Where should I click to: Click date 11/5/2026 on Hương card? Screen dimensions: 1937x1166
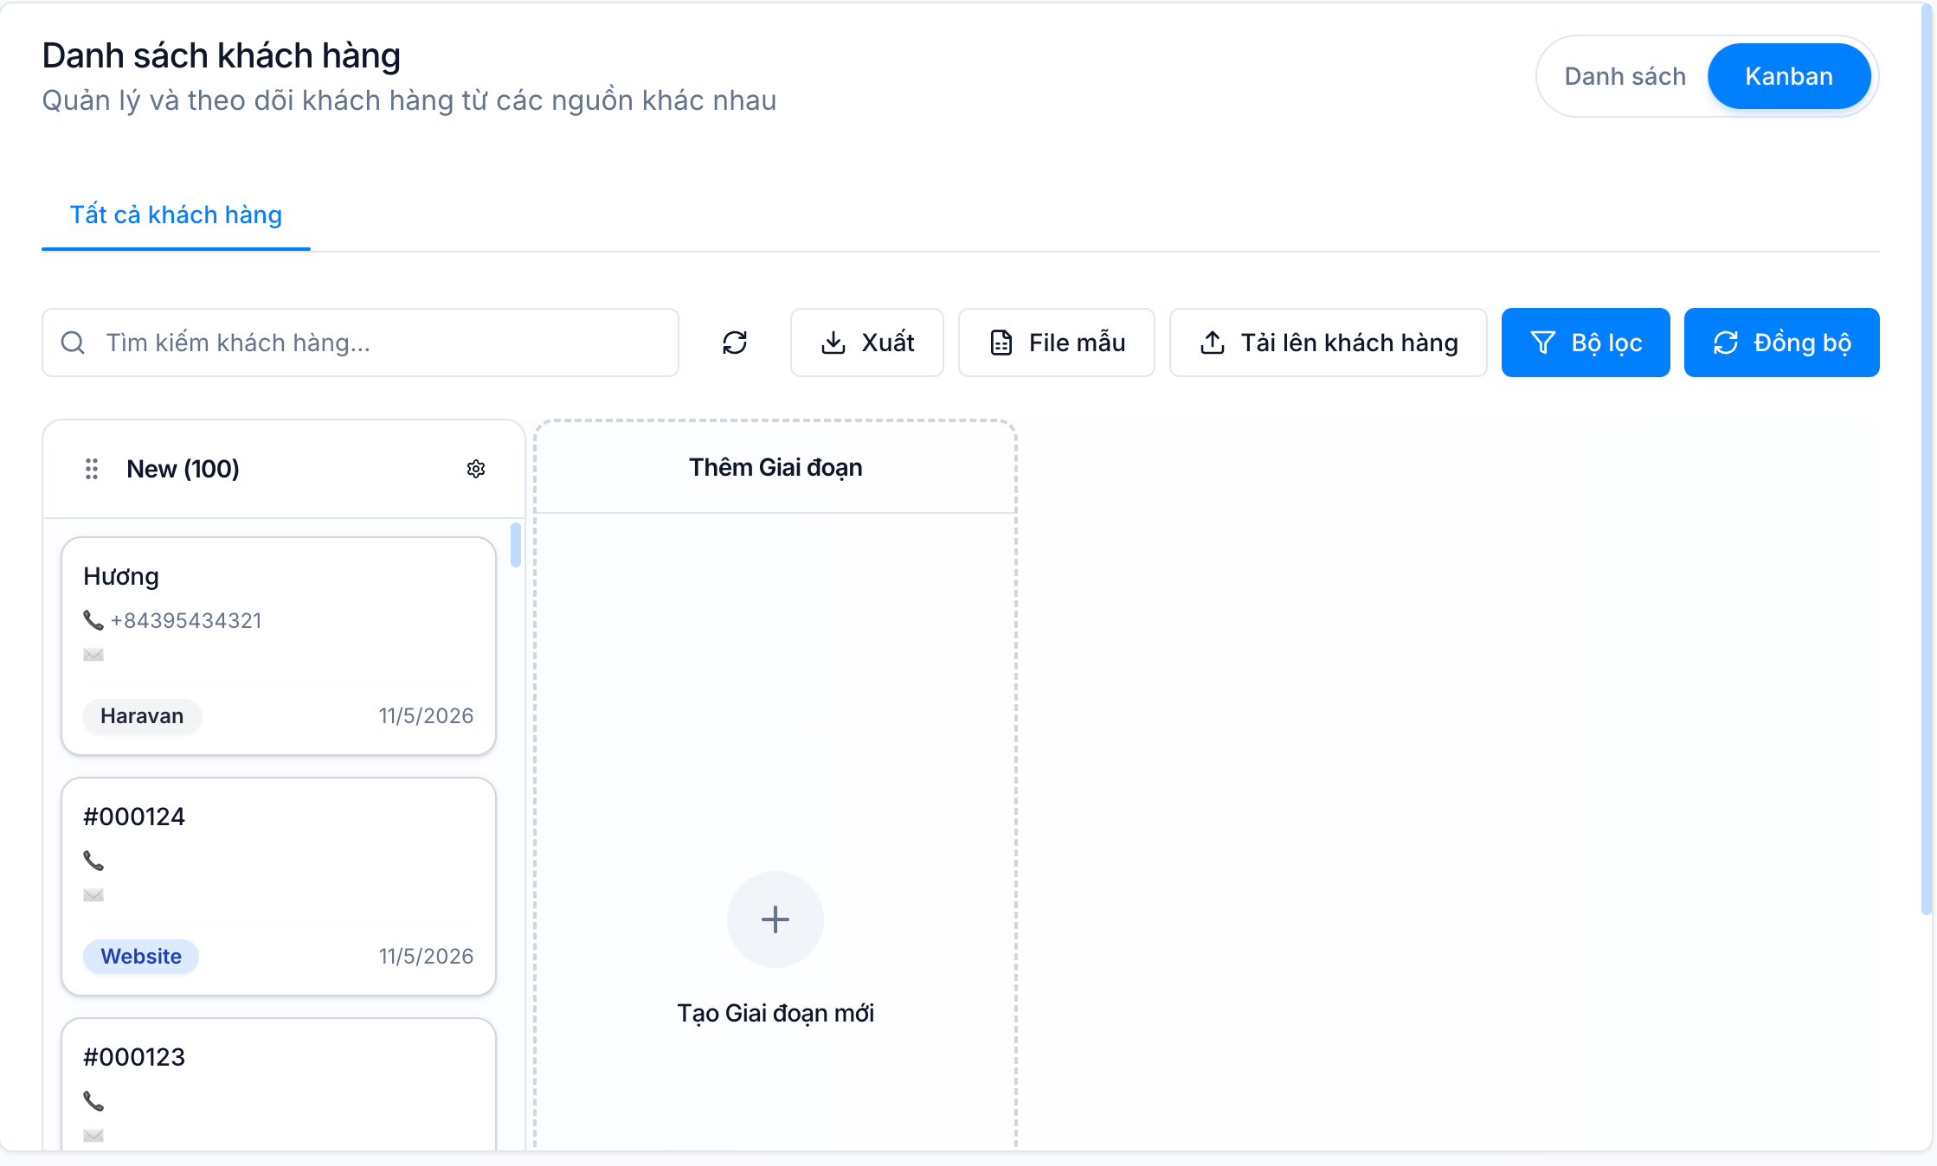(x=426, y=716)
